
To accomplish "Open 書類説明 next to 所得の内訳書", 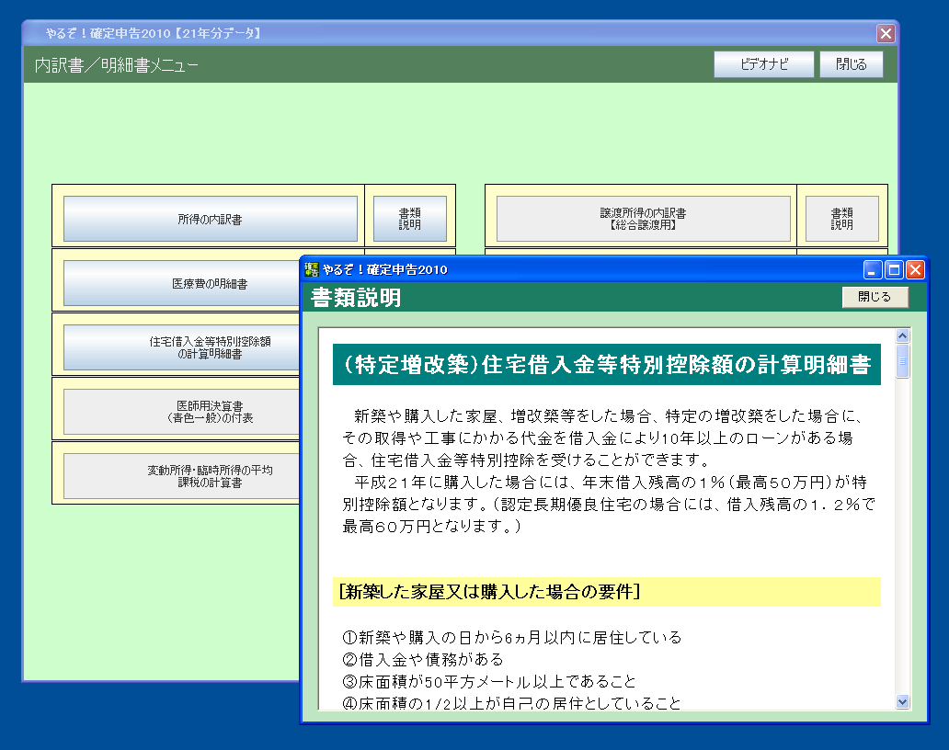I will [x=410, y=219].
